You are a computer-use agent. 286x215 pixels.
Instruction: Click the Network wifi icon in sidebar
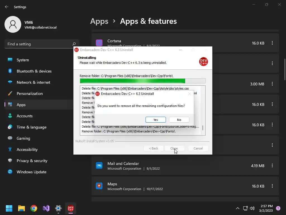pos(10,82)
